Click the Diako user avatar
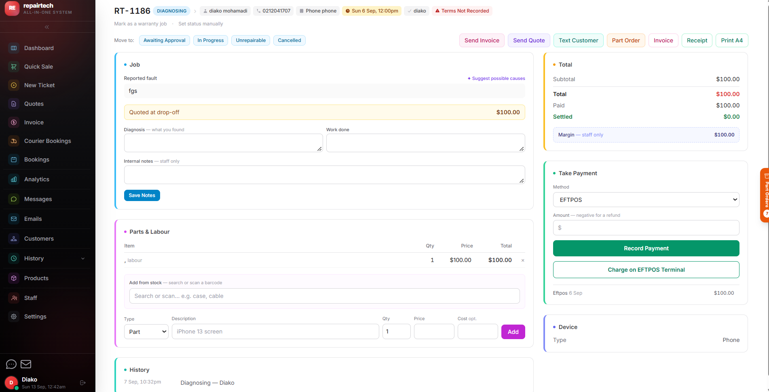The height and width of the screenshot is (392, 769). click(x=11, y=383)
